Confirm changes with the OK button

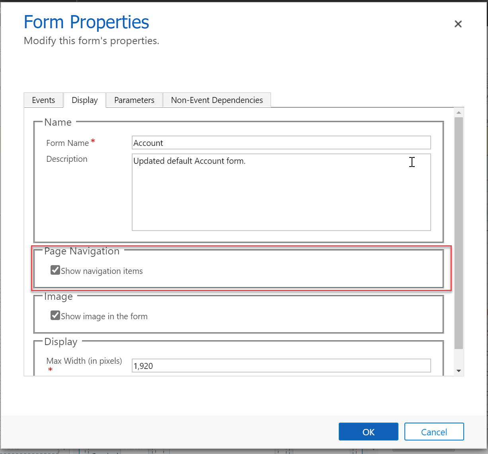(368, 431)
